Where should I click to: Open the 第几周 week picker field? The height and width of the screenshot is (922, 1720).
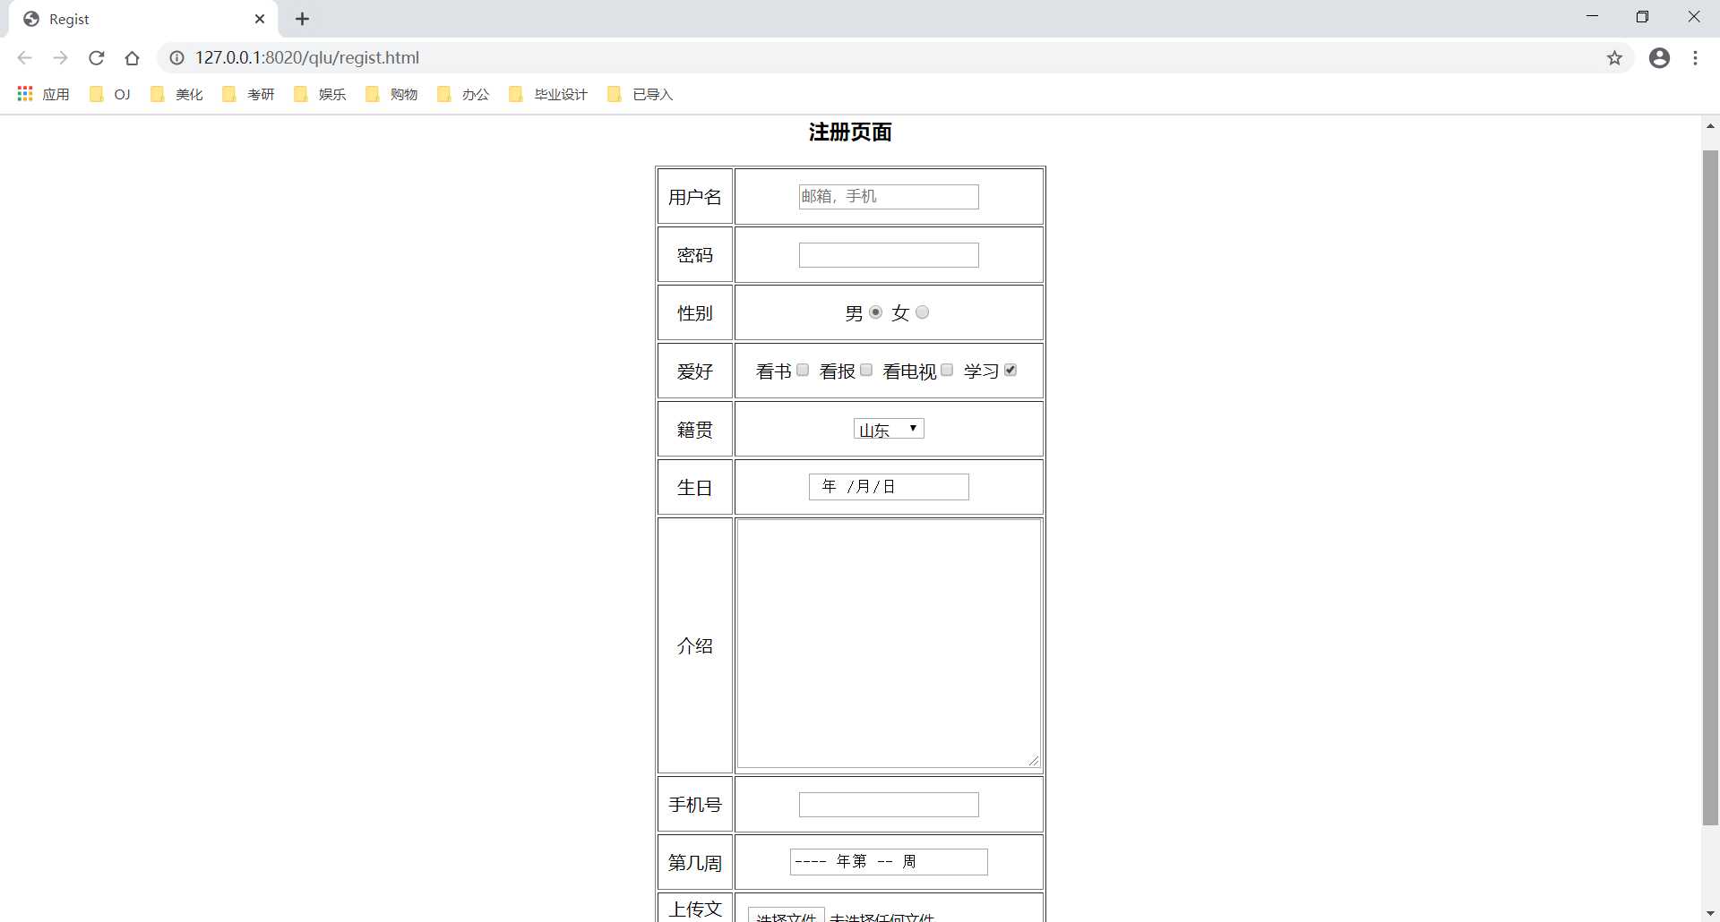888,862
